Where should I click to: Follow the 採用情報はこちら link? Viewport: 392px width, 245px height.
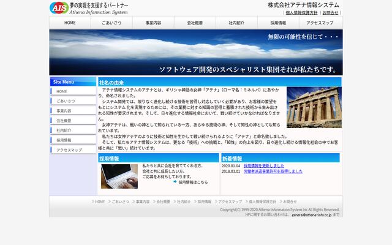pos(193,183)
